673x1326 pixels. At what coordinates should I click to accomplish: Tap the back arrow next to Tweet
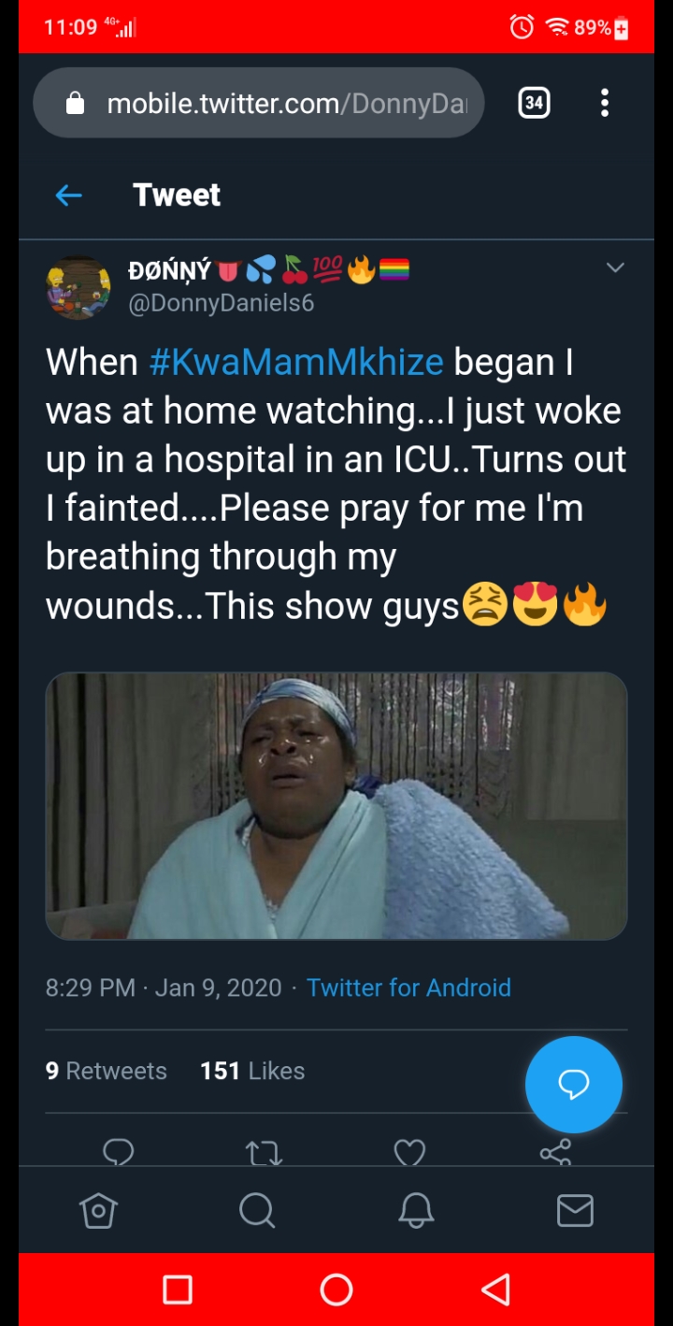(68, 195)
